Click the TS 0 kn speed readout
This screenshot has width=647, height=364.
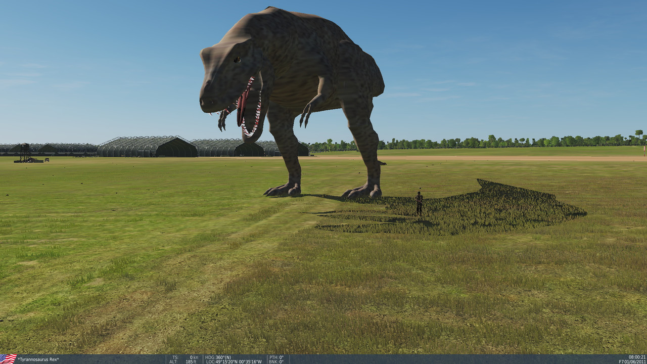185,357
